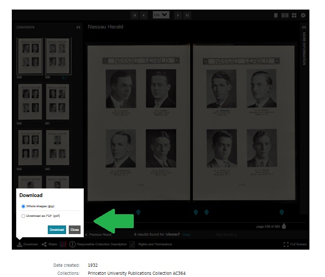
Task: Switch to single page view icon
Action: (276, 16)
